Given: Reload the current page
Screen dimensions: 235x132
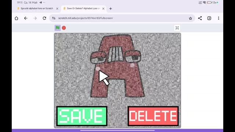Looking at the screenshot, I should pos(44,18).
